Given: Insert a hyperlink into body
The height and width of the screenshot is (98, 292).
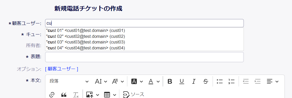Looking at the screenshot, I should pos(52,95).
